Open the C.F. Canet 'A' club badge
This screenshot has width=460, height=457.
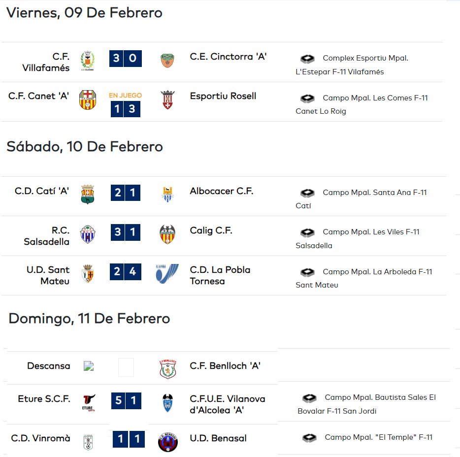[88, 100]
